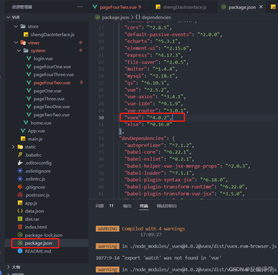
Task: Collapse the VUE root folder chevron
Action: [8, 17]
